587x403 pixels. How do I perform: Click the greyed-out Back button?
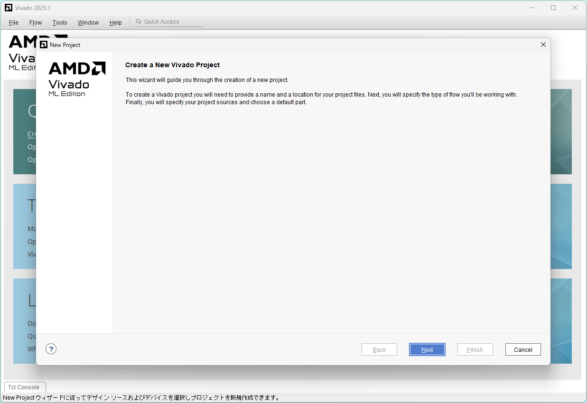tap(379, 349)
